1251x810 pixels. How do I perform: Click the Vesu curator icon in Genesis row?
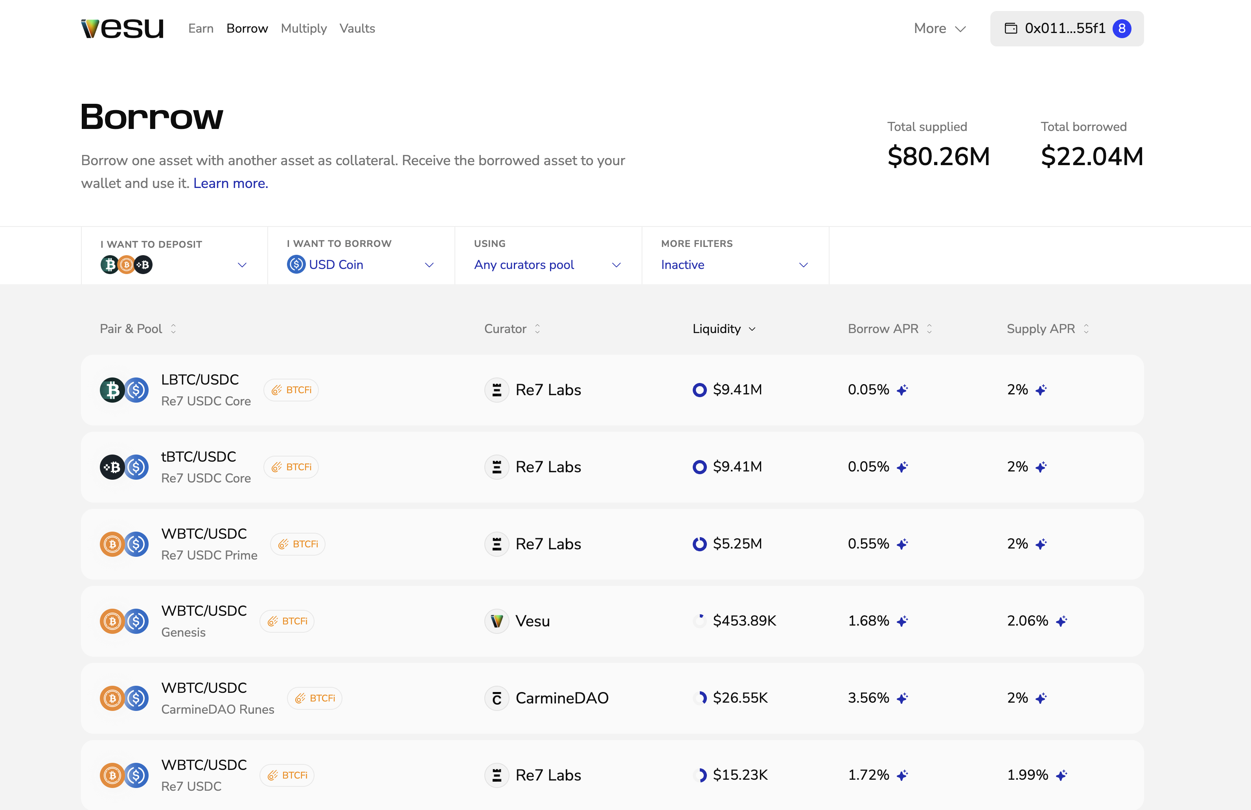(x=496, y=621)
